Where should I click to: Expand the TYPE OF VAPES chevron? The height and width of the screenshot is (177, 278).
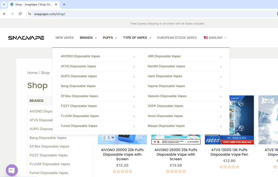[150, 38]
